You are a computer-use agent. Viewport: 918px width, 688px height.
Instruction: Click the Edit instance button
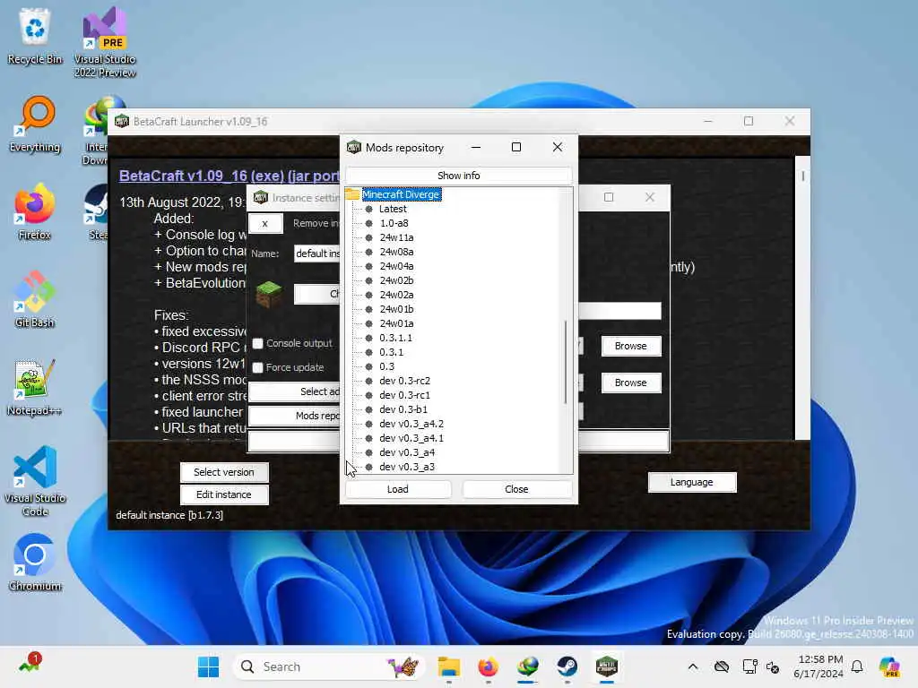point(223,494)
